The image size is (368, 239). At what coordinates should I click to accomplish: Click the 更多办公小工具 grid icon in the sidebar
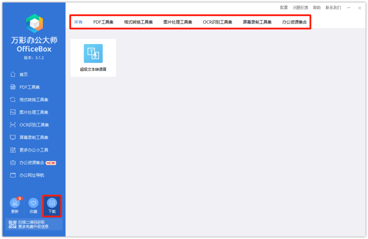[x=13, y=150]
